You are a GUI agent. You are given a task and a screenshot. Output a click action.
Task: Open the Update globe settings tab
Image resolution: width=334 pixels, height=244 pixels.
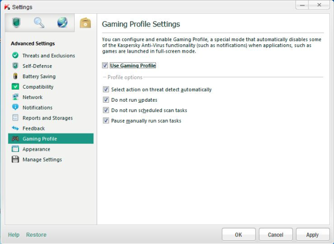(62, 22)
